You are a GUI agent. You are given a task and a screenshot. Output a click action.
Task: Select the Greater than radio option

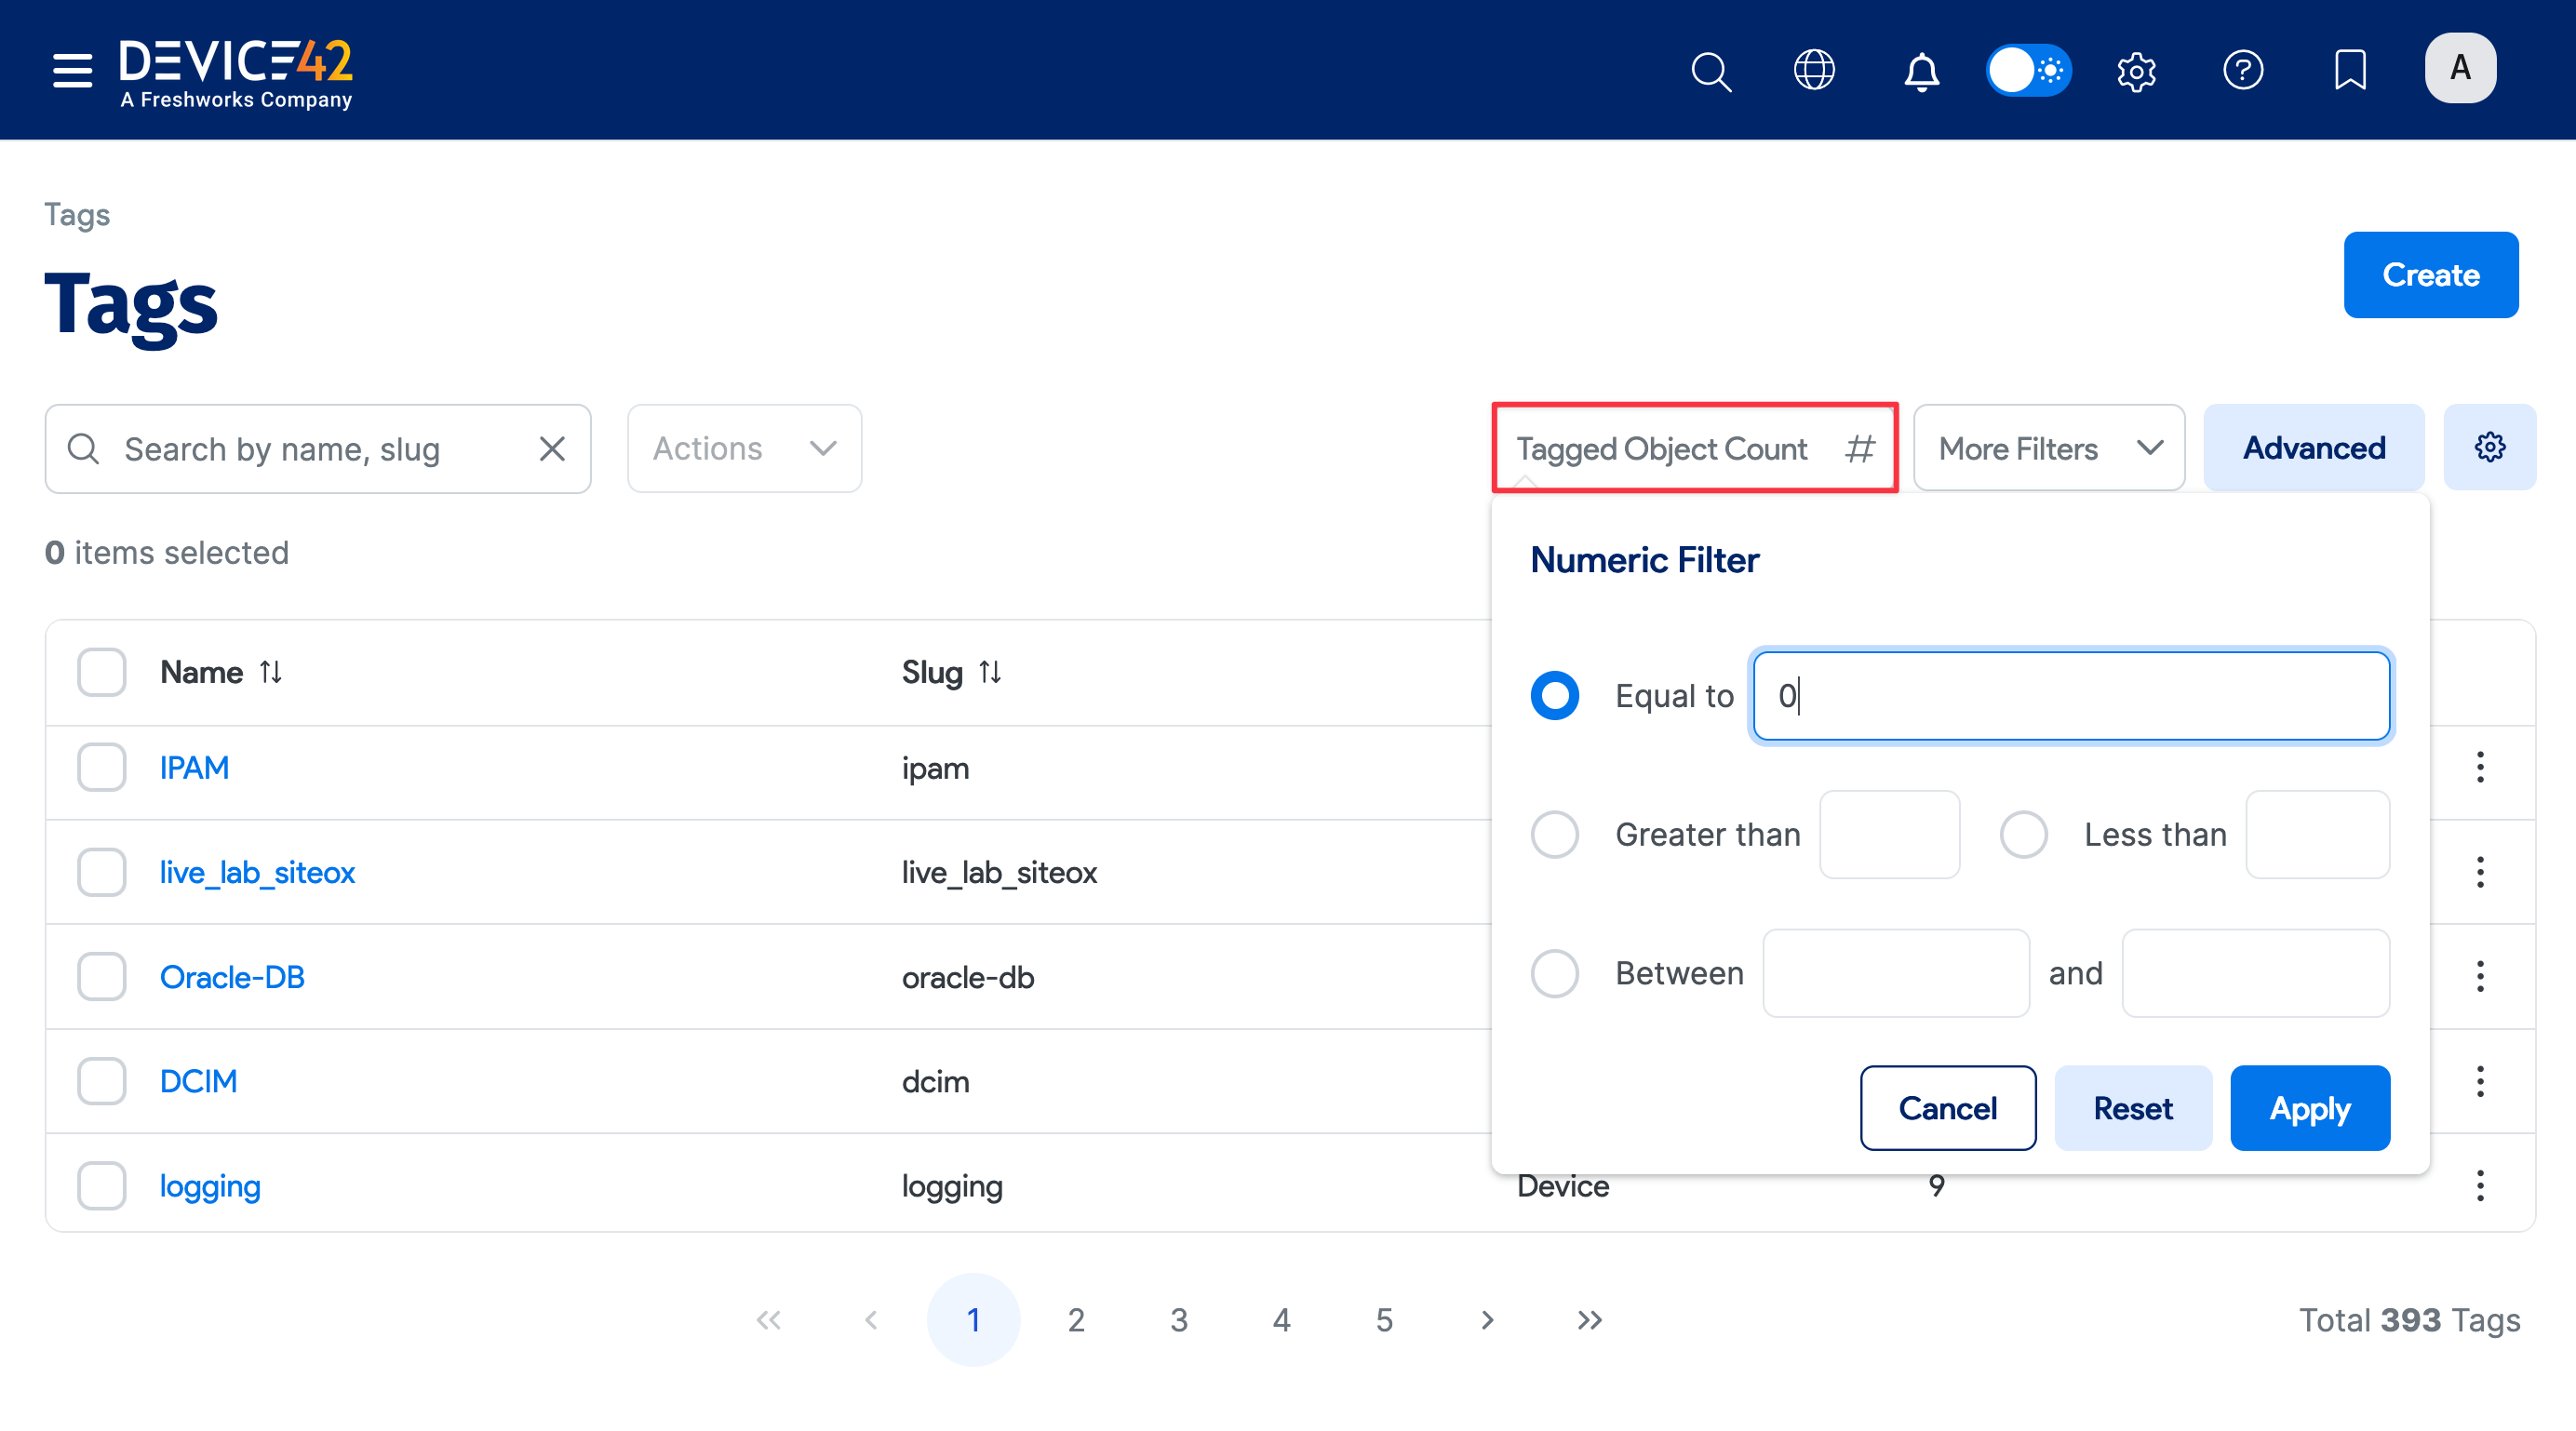1555,834
